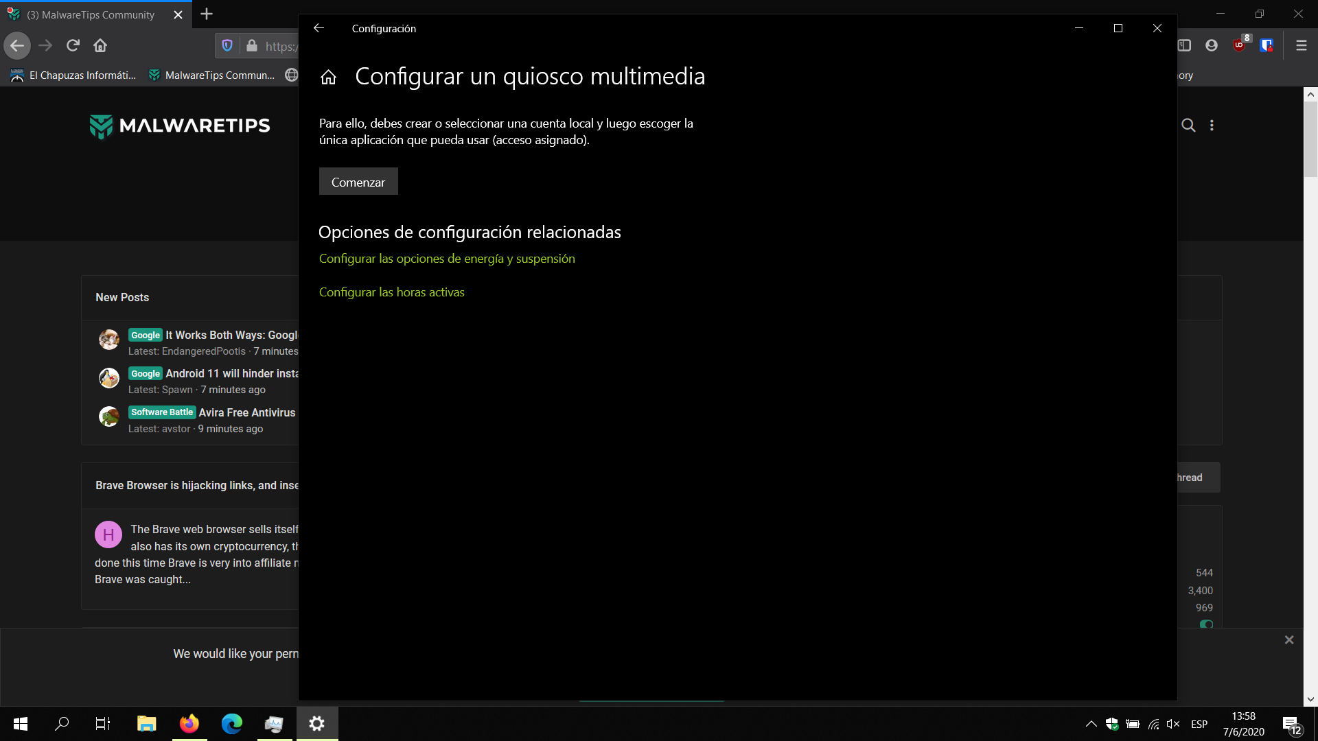This screenshot has width=1318, height=741.
Task: Open the uBlock Origin extension icon
Action: pos(1240,45)
